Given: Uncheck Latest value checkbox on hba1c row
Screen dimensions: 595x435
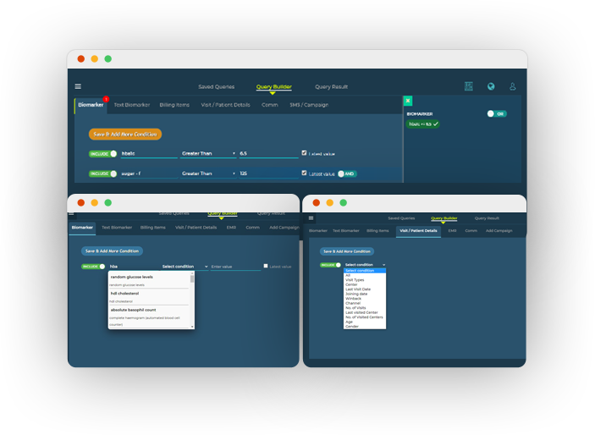Looking at the screenshot, I should [x=304, y=153].
